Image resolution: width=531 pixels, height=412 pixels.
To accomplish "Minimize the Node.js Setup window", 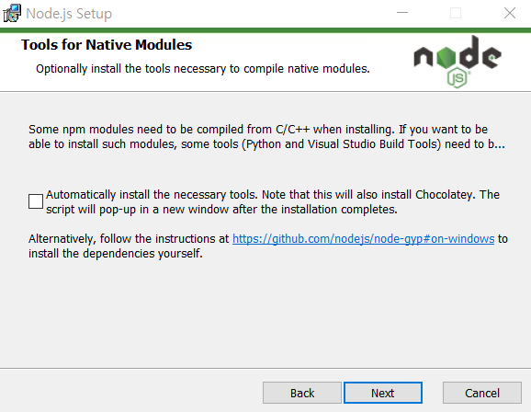I will pyautogui.click(x=402, y=13).
